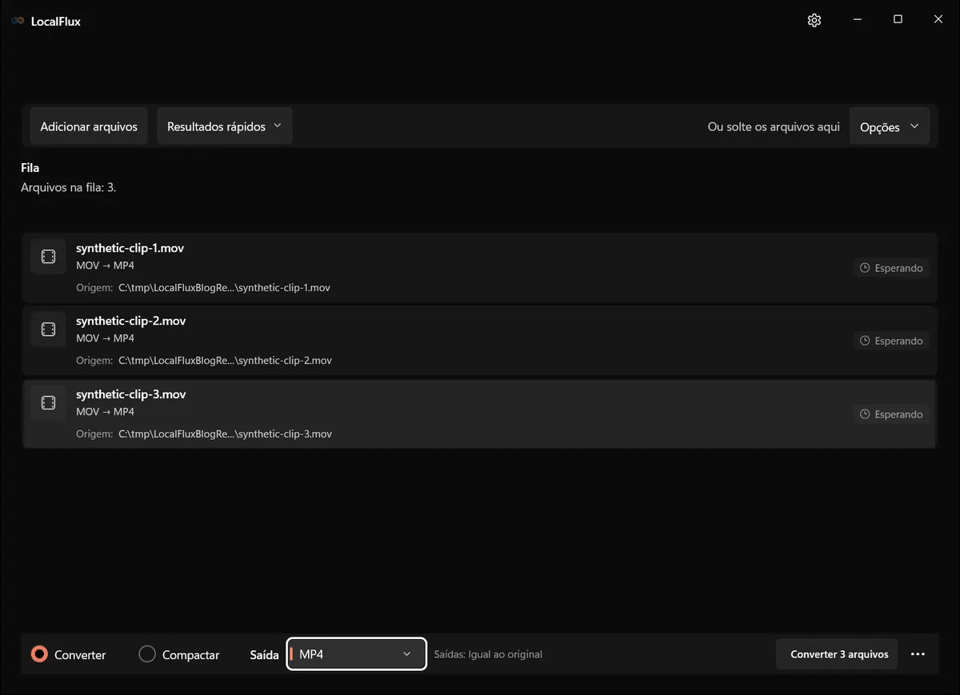Click film icon of synthetic-clip-2.mov

(x=48, y=329)
